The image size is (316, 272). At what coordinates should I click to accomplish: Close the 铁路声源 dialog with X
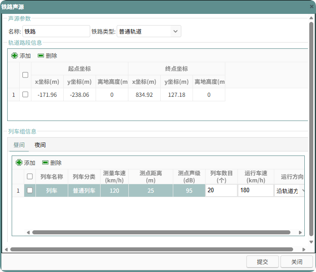[312, 7]
